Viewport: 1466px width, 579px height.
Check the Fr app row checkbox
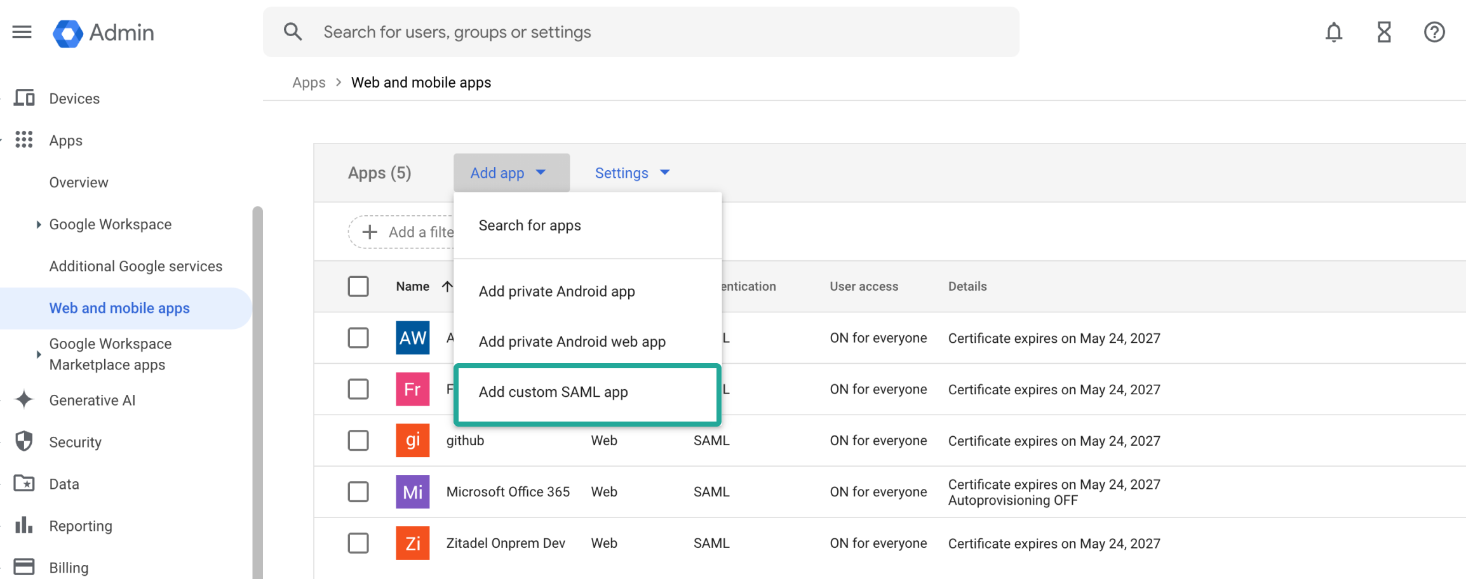pos(358,389)
